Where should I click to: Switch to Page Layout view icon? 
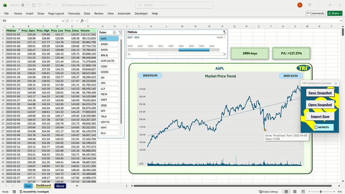295,192
